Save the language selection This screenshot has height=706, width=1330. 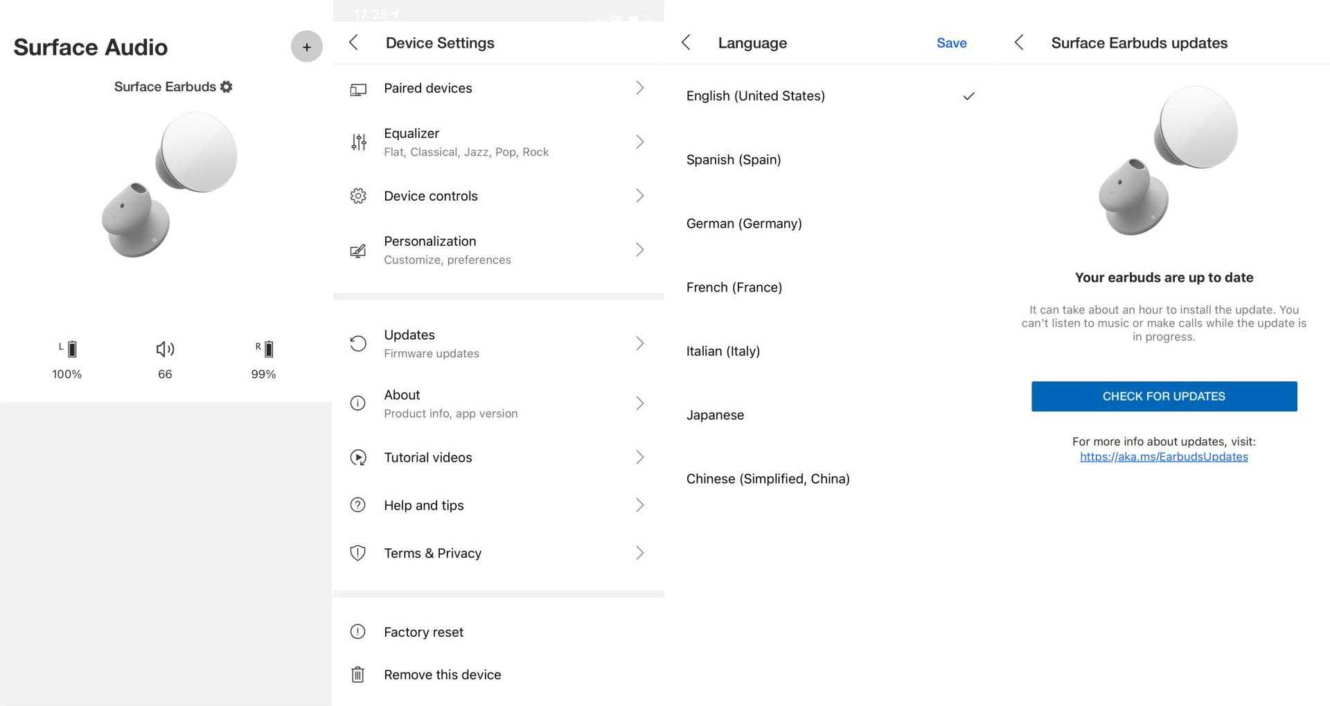click(951, 43)
